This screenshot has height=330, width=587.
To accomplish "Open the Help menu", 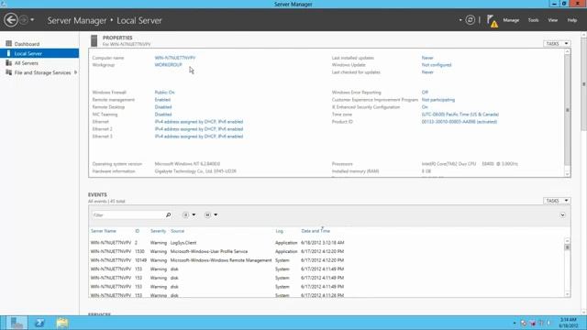I will (572, 20).
